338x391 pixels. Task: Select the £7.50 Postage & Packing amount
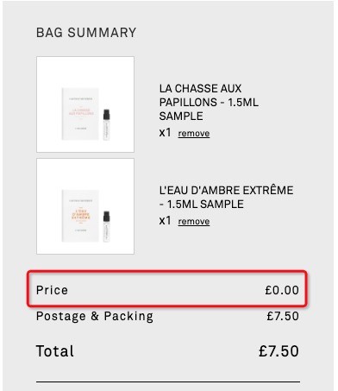click(x=283, y=316)
